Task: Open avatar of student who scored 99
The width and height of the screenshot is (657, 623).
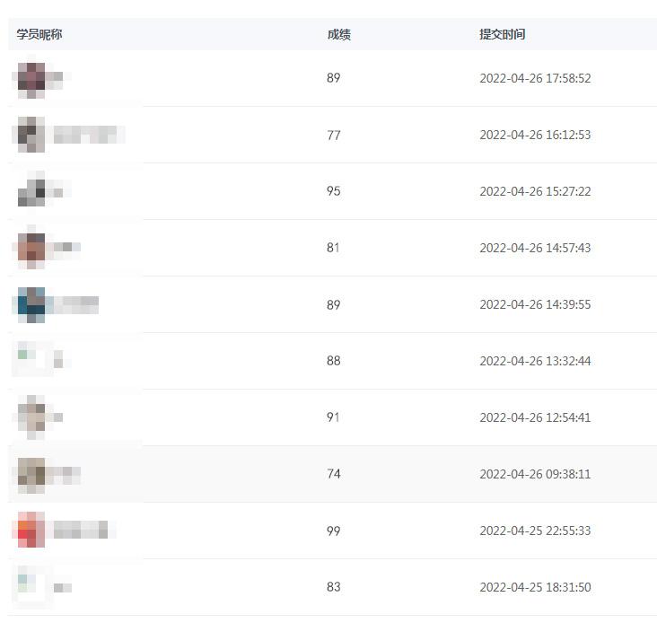Action: [x=31, y=530]
